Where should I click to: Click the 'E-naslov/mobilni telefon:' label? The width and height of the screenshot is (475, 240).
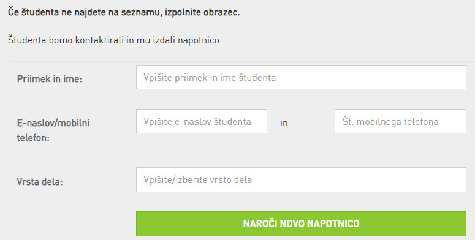53,130
